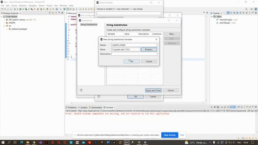Click the Debug bug toolbar icon
258x145 pixels.
[15, 9]
